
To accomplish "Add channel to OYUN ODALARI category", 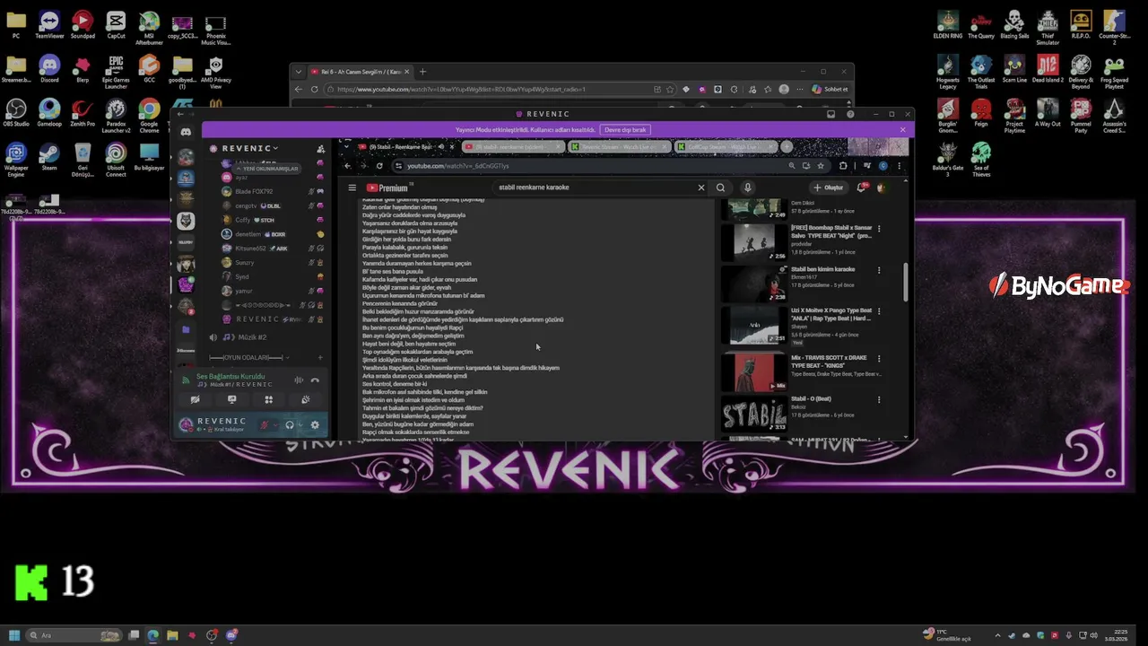I will click(320, 357).
